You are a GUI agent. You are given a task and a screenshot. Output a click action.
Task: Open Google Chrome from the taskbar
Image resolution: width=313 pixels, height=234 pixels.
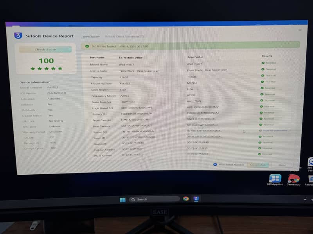186,199
